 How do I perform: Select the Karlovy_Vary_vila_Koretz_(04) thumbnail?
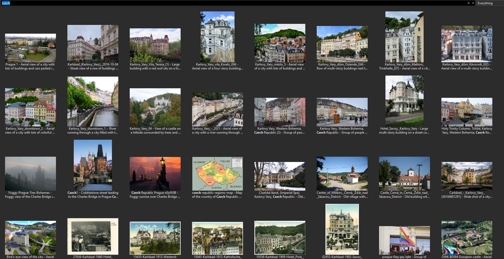pos(218,37)
